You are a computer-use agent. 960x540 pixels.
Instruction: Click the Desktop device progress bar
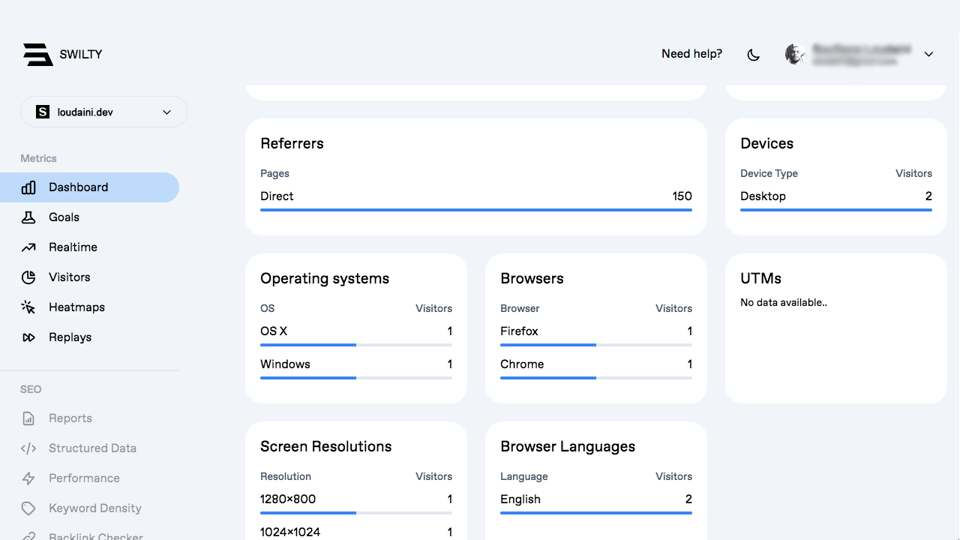836,210
